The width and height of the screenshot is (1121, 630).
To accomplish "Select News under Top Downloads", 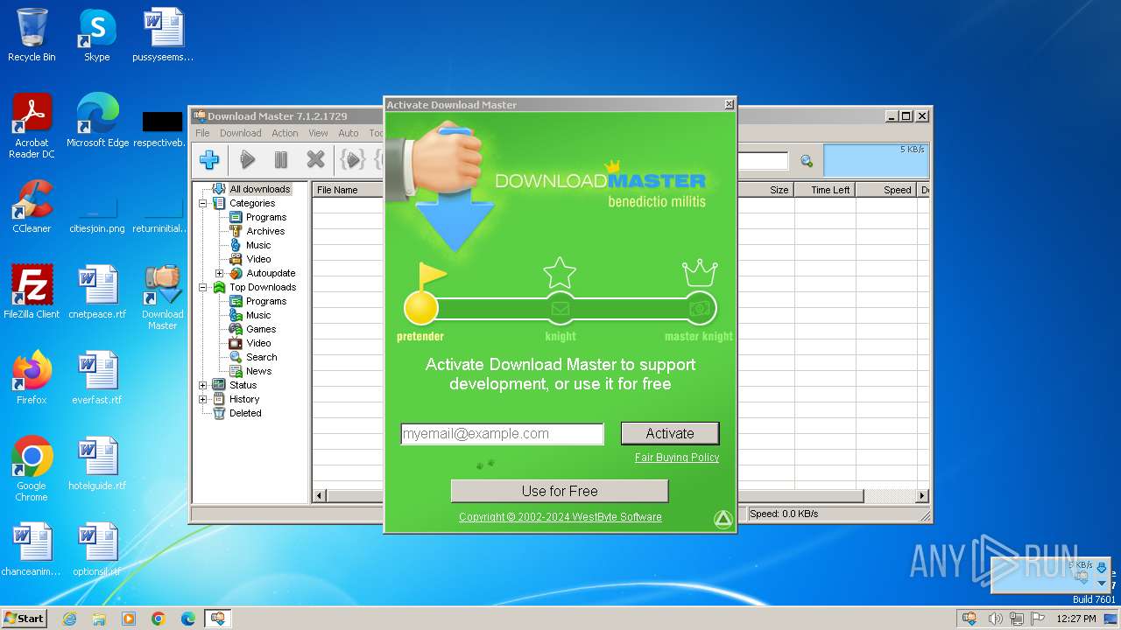I will (258, 371).
